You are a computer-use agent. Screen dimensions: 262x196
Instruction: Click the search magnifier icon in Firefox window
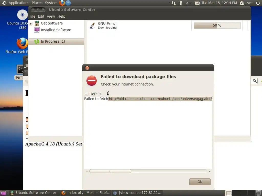[x=255, y=81]
